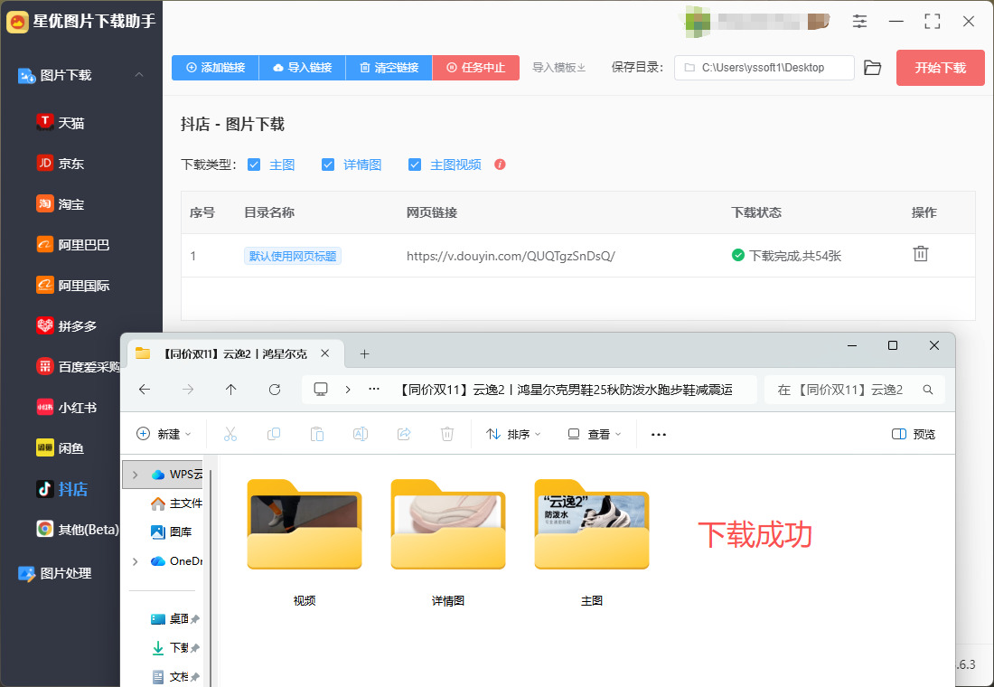Open 拼多多 image download

point(67,325)
